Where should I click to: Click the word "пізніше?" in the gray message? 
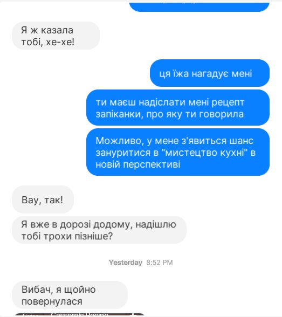94,236
